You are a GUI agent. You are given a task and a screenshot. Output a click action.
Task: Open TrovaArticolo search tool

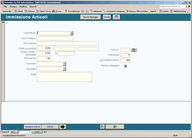click(x=72, y=11)
